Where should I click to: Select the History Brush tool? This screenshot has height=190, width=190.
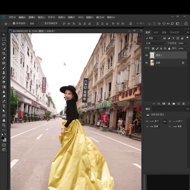(x=4, y=77)
